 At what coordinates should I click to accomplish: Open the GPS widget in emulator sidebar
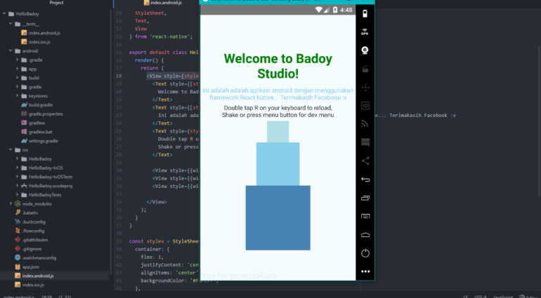(365, 32)
